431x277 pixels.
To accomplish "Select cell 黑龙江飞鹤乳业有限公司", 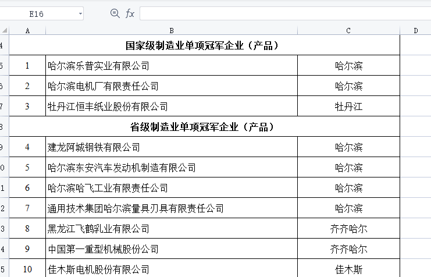I will pyautogui.click(x=172, y=228).
